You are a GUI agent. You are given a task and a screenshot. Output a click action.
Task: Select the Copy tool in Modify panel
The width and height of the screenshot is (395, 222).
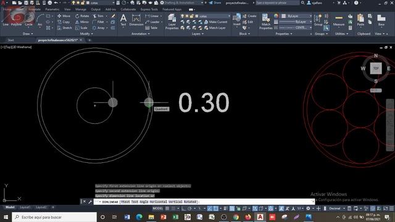64,22
